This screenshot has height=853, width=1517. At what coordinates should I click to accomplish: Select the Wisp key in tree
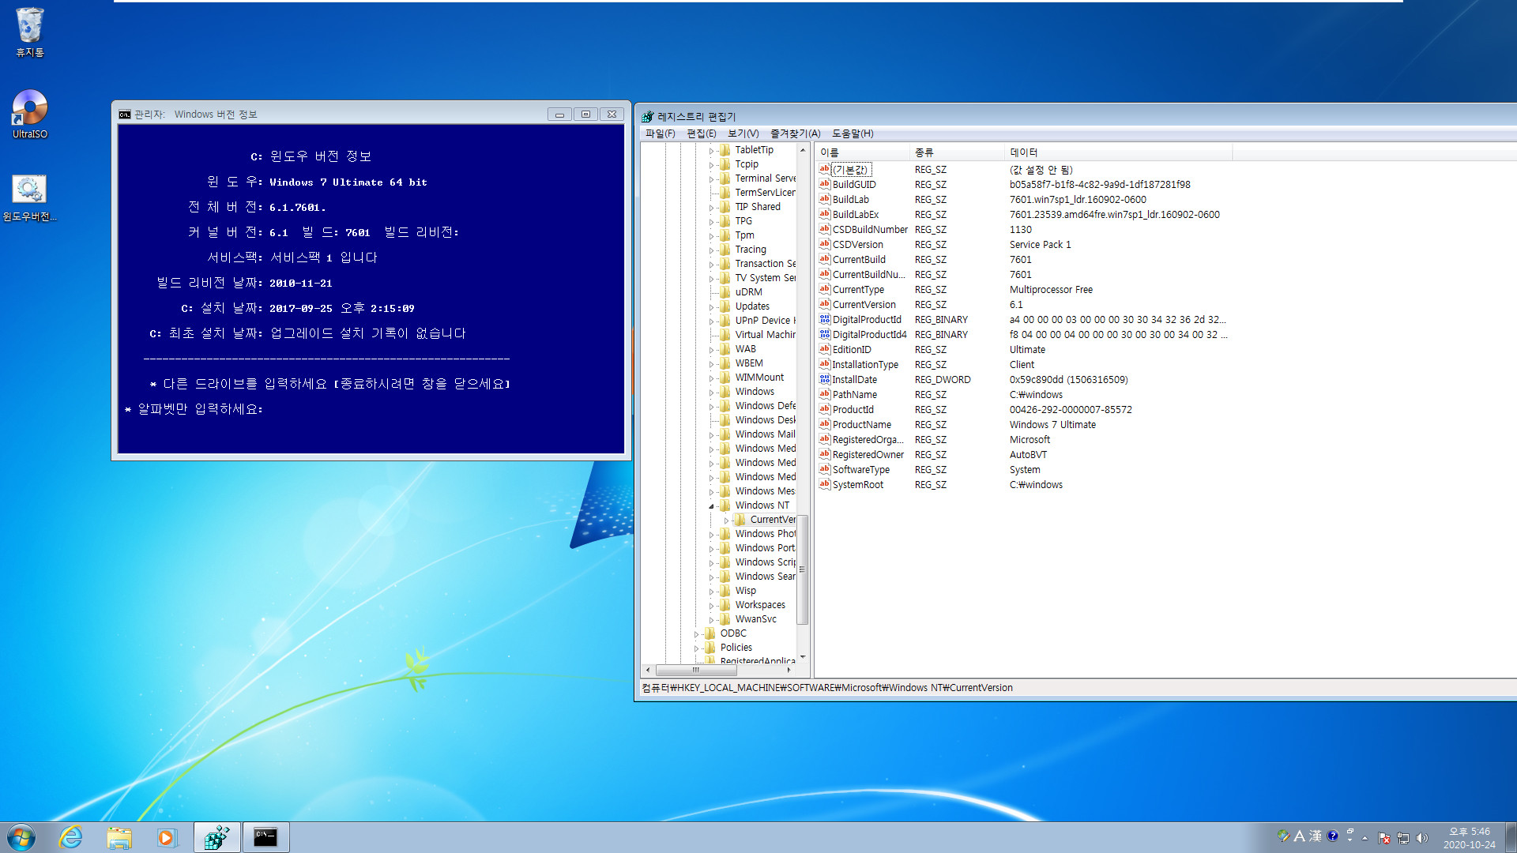[x=746, y=591]
